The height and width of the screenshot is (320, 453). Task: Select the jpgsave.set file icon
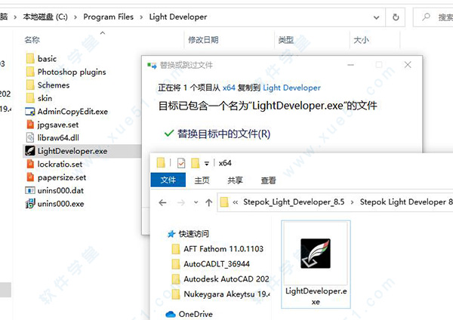(30, 125)
